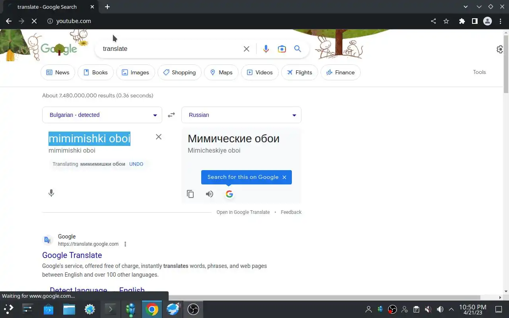The height and width of the screenshot is (318, 509).
Task: Focus the Google search input field
Action: pyautogui.click(x=171, y=49)
